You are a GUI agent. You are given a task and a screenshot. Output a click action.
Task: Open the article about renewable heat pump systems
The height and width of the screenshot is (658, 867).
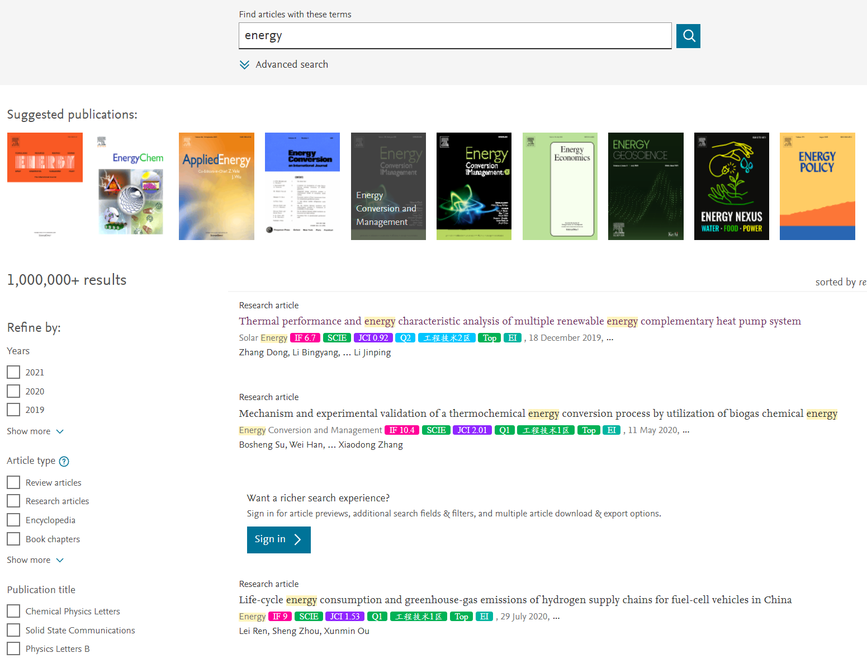519,321
